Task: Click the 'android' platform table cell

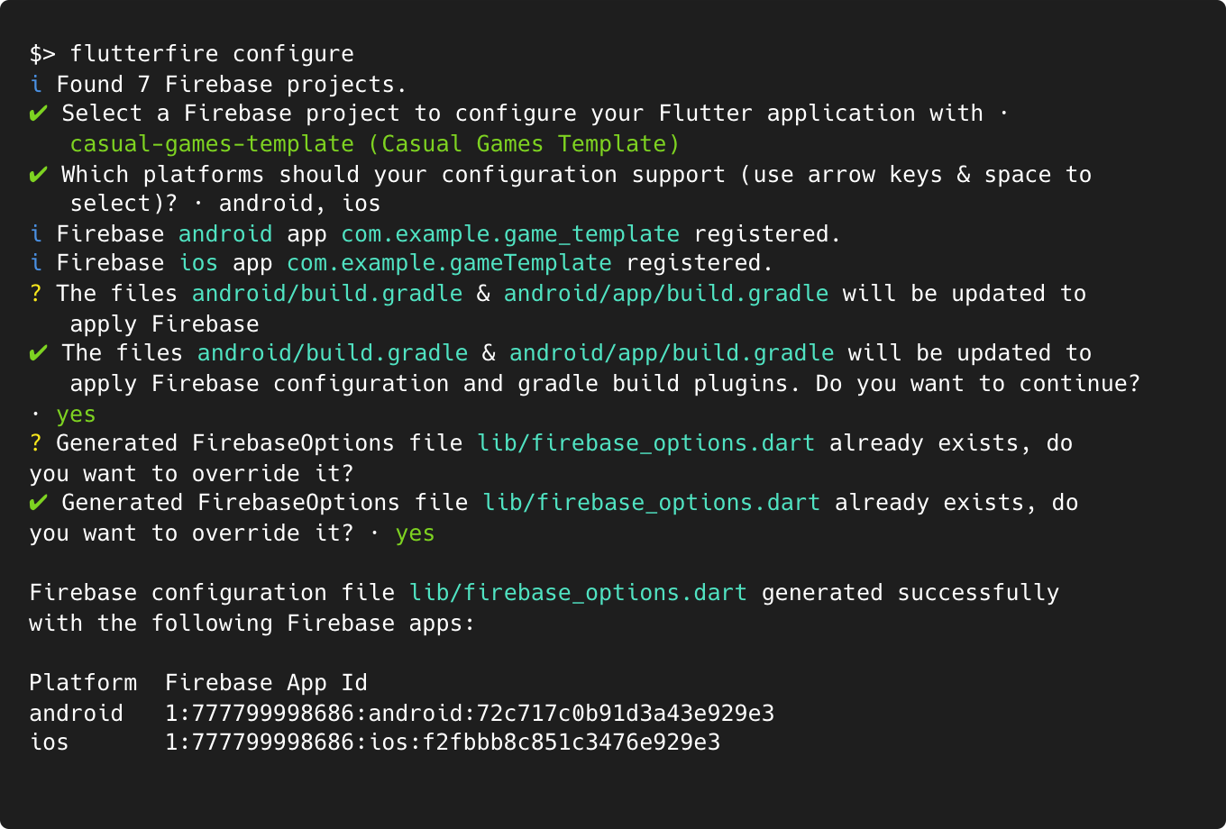Action: 77,713
